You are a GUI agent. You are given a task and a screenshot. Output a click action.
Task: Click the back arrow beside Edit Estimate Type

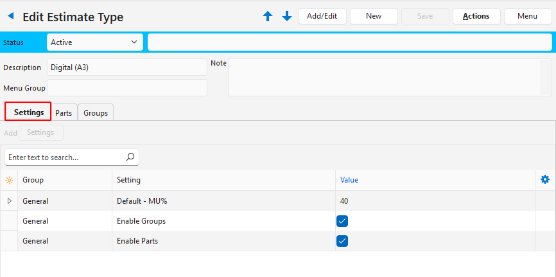coord(10,16)
